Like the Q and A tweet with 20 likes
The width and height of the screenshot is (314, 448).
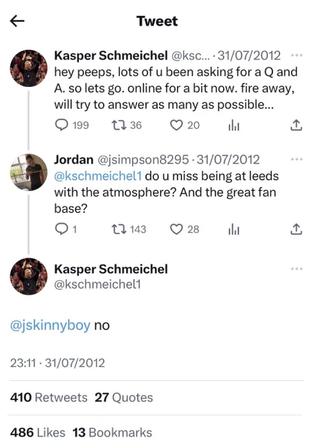click(185, 125)
